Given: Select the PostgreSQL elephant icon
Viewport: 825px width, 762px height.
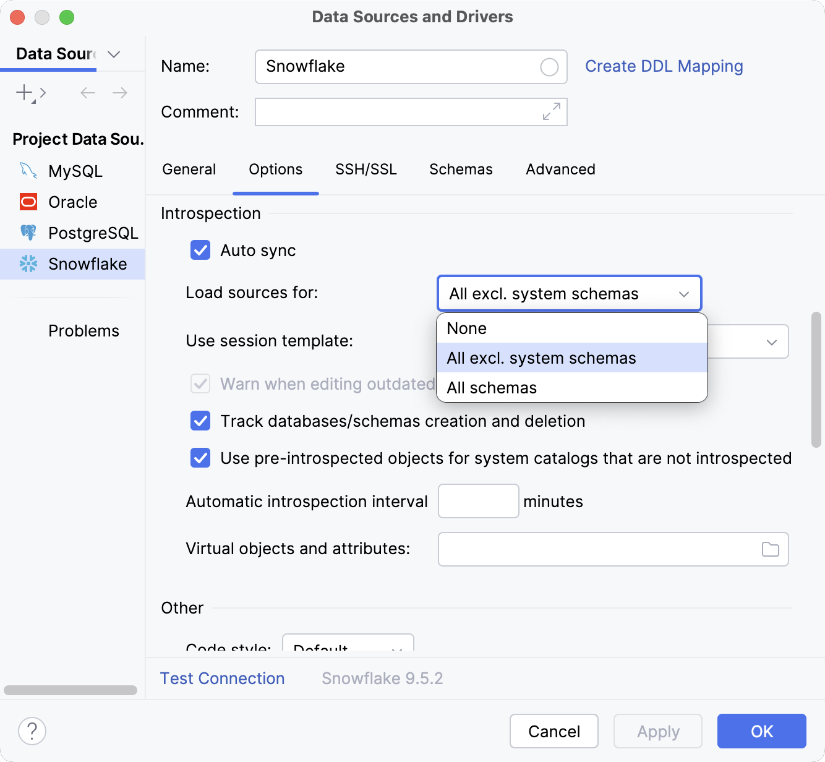Looking at the screenshot, I should (x=27, y=233).
